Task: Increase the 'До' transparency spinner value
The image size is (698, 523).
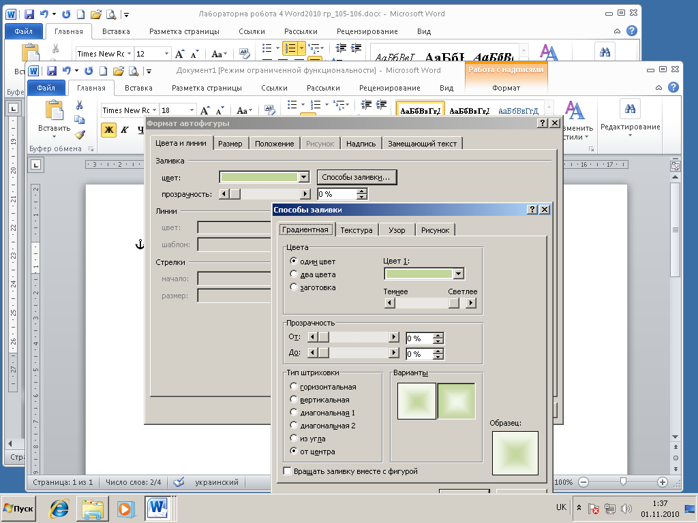Action: pos(438,351)
